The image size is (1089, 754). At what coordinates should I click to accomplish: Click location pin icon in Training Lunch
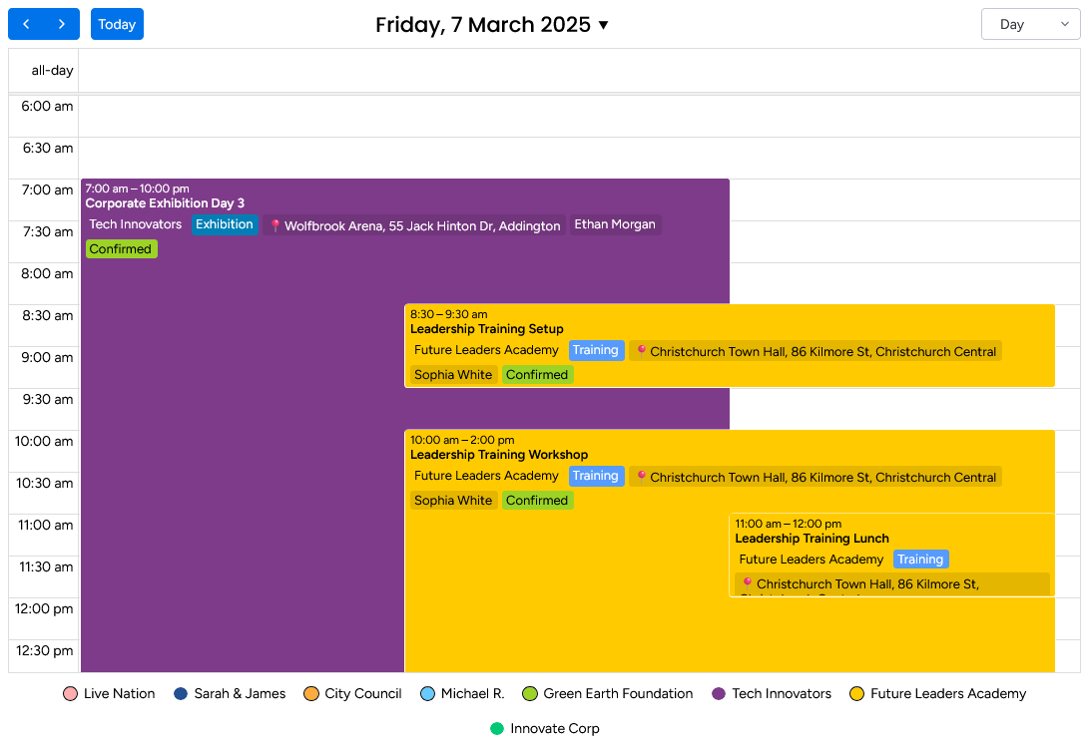point(748,583)
